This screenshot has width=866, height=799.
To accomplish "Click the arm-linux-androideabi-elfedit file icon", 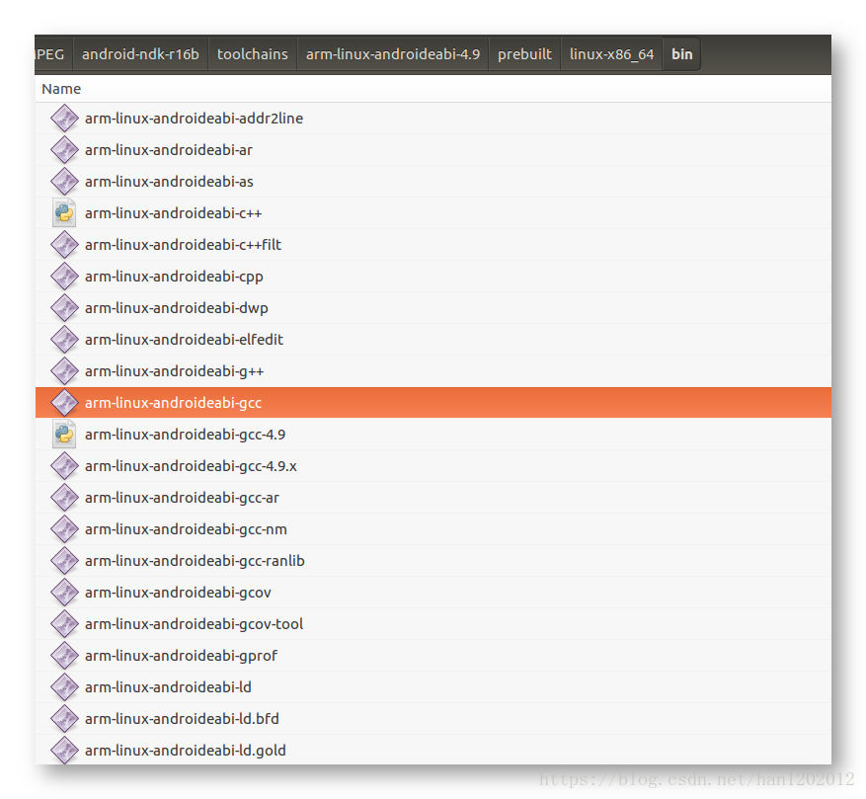I will click(x=64, y=340).
